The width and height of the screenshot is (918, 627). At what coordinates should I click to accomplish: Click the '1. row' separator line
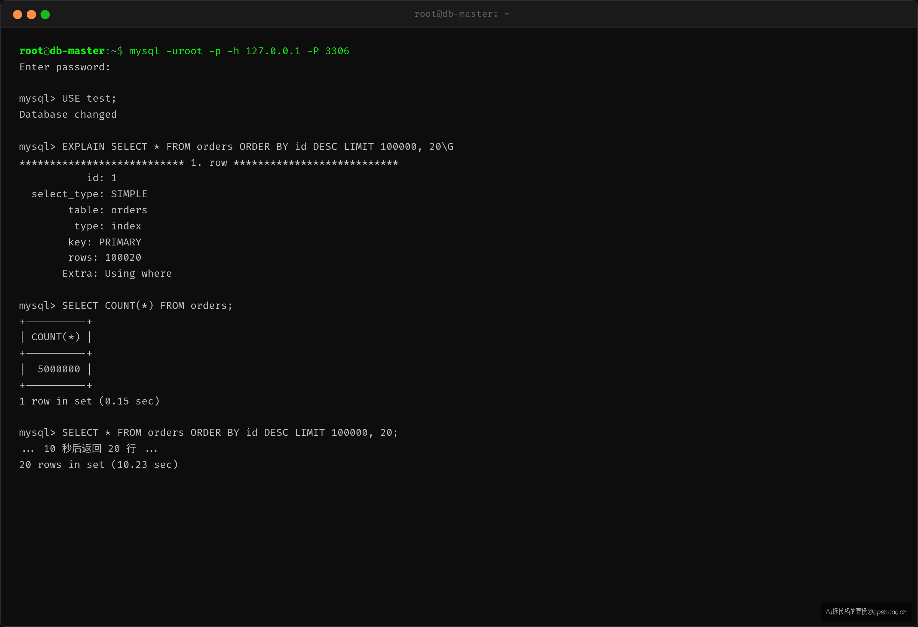coord(208,162)
